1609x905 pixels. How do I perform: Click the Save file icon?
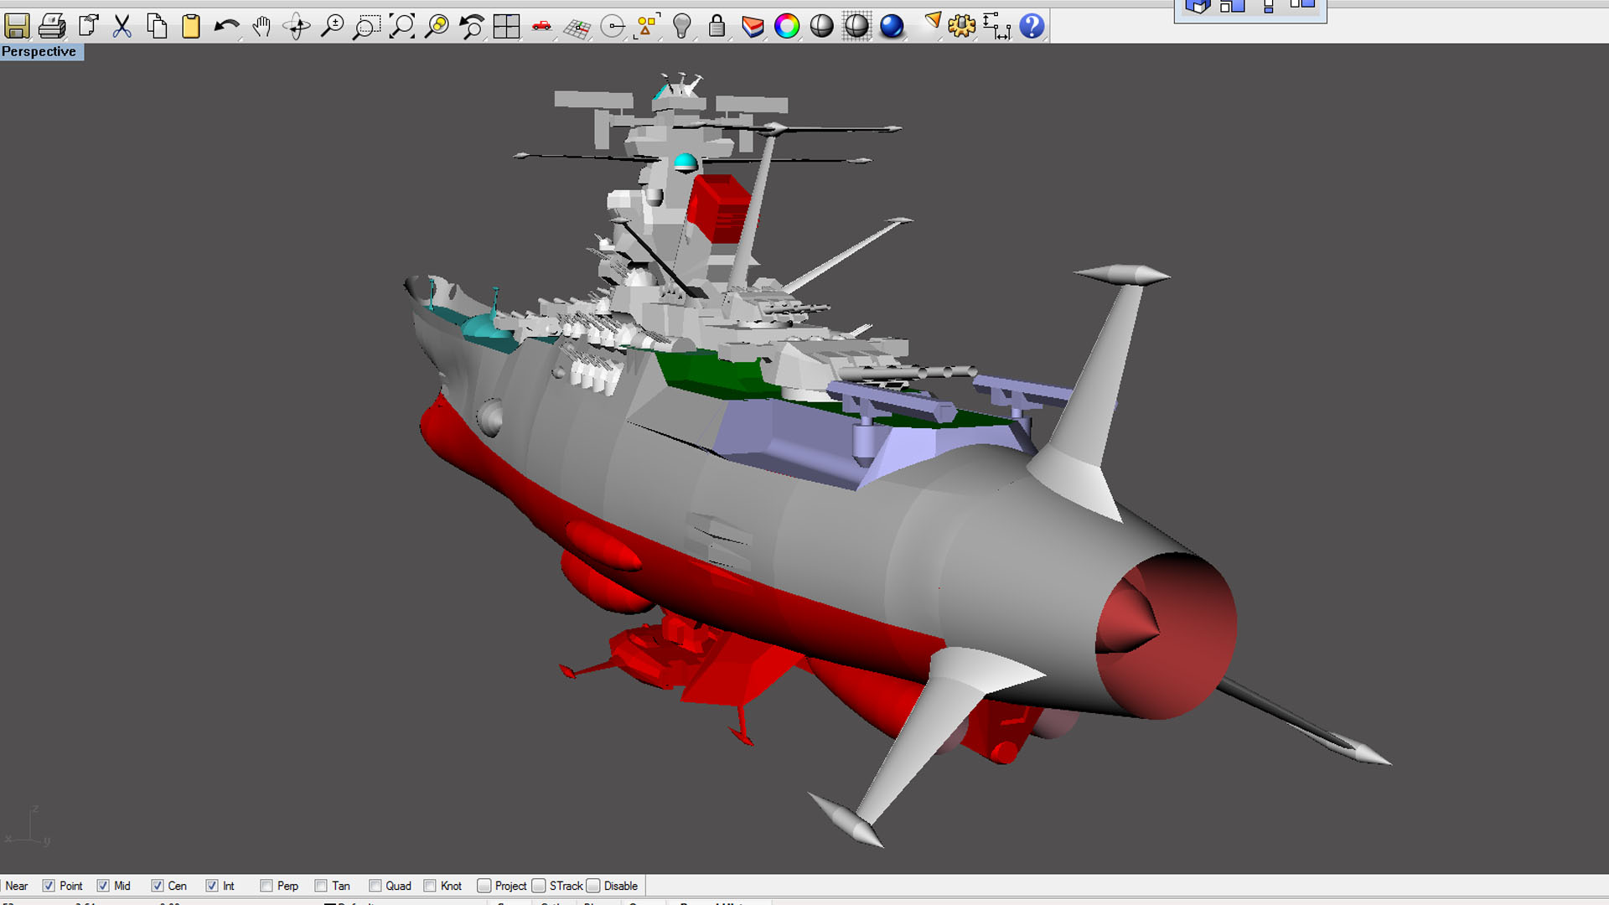pyautogui.click(x=17, y=26)
